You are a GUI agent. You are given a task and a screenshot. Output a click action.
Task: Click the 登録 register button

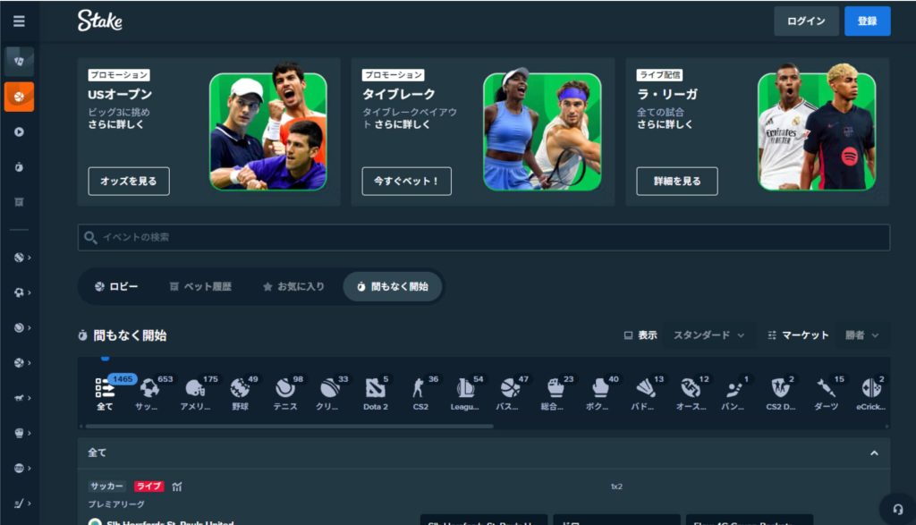867,21
